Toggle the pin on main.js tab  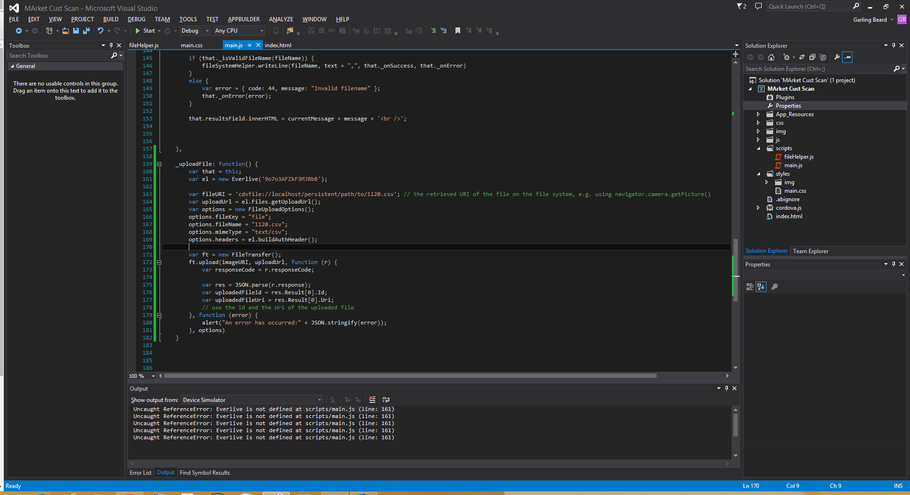point(249,45)
